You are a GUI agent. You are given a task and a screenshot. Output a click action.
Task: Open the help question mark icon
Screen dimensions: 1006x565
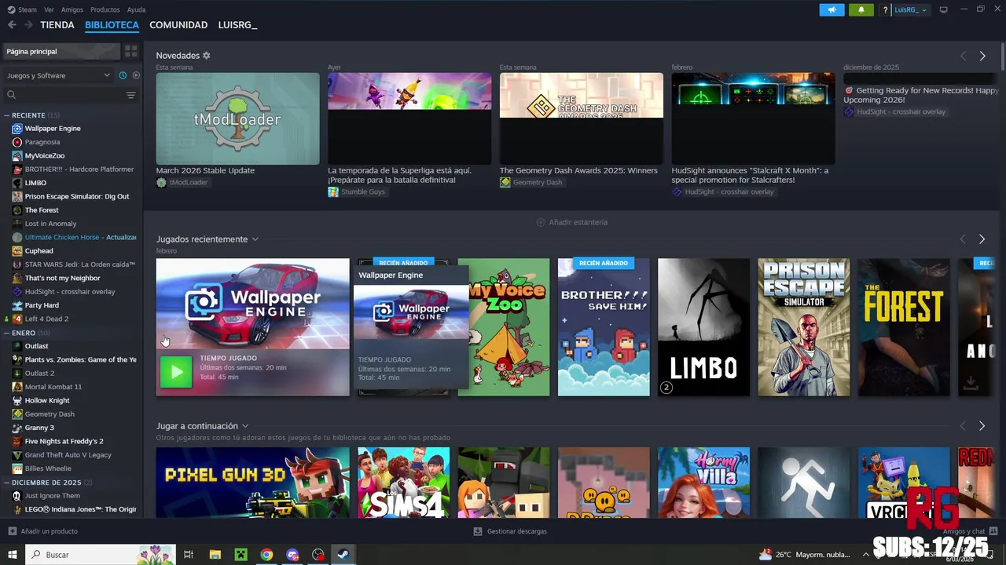click(885, 10)
